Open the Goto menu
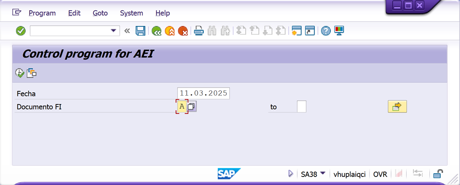Screen dimensions: 460x185 [100, 13]
